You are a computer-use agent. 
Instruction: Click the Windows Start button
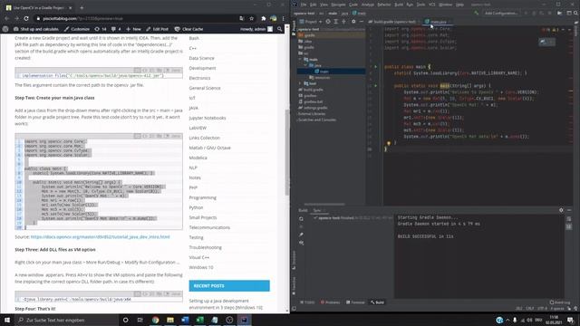(7, 320)
